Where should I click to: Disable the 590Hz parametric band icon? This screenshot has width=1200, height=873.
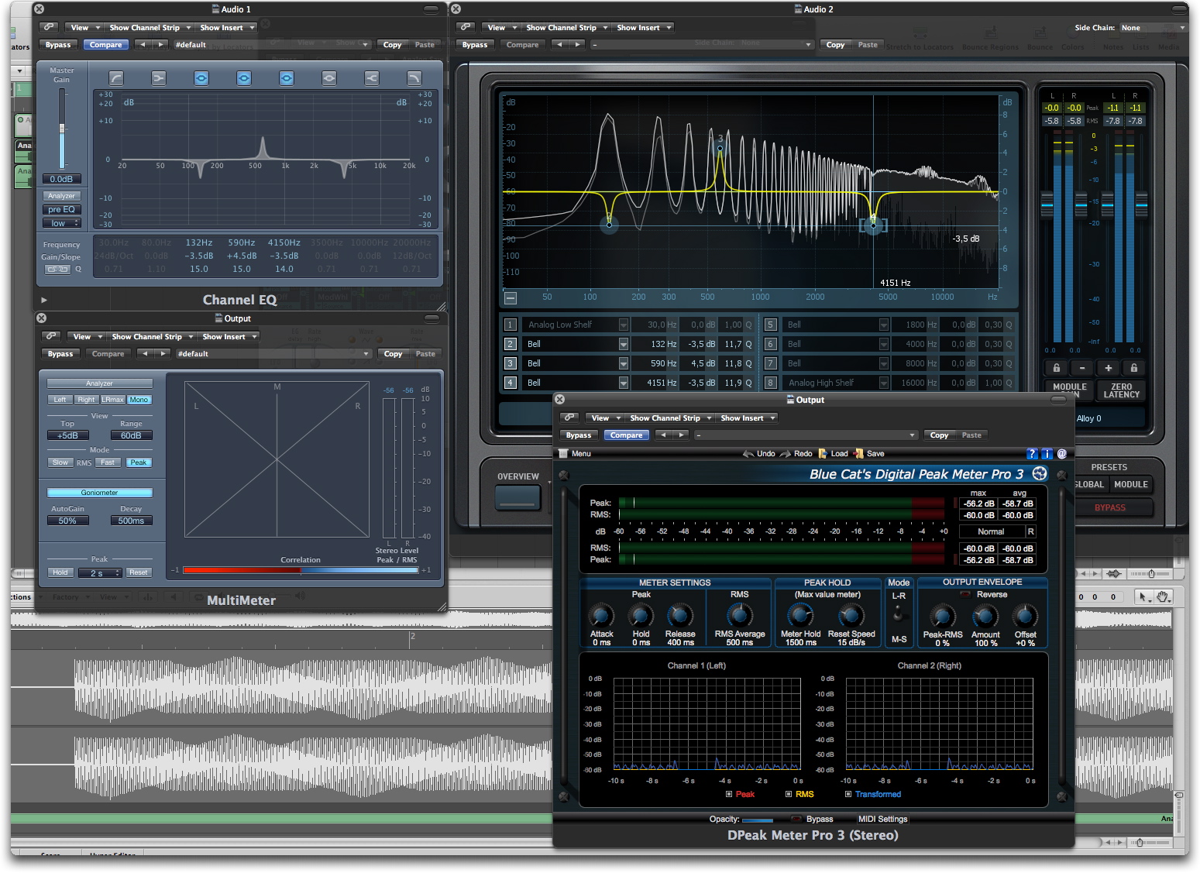tap(244, 77)
